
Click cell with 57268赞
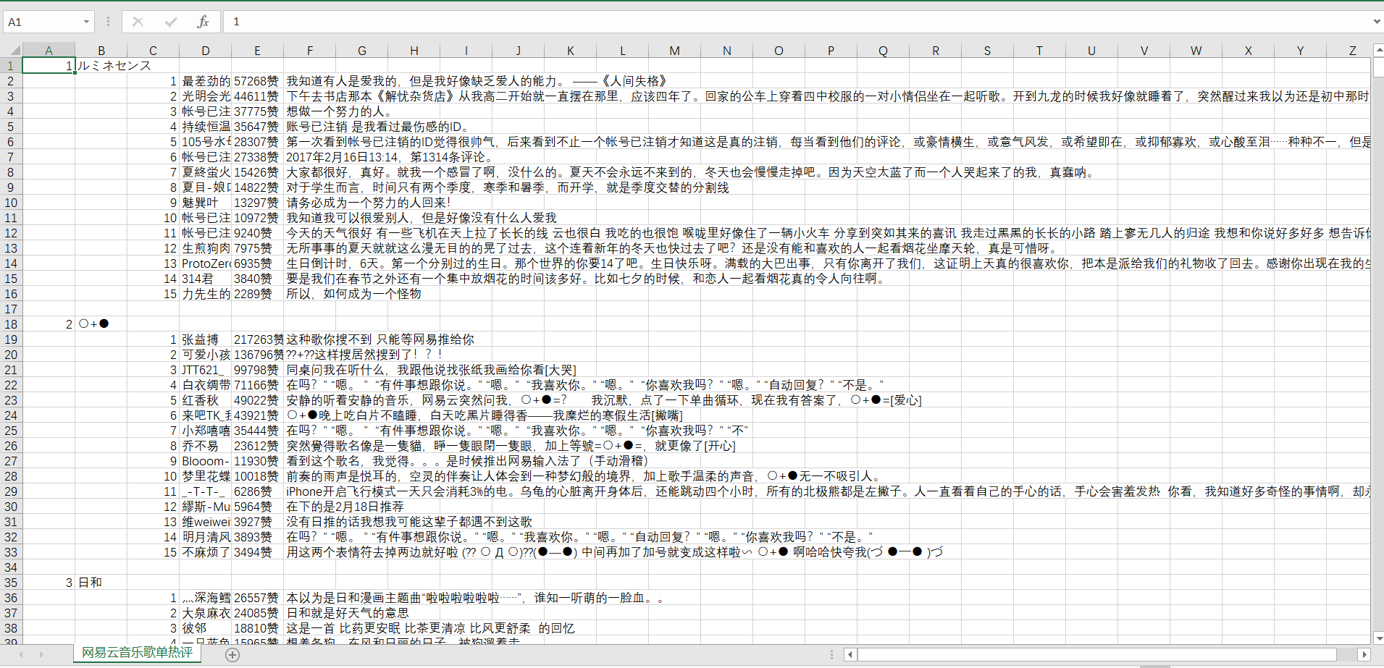click(257, 81)
